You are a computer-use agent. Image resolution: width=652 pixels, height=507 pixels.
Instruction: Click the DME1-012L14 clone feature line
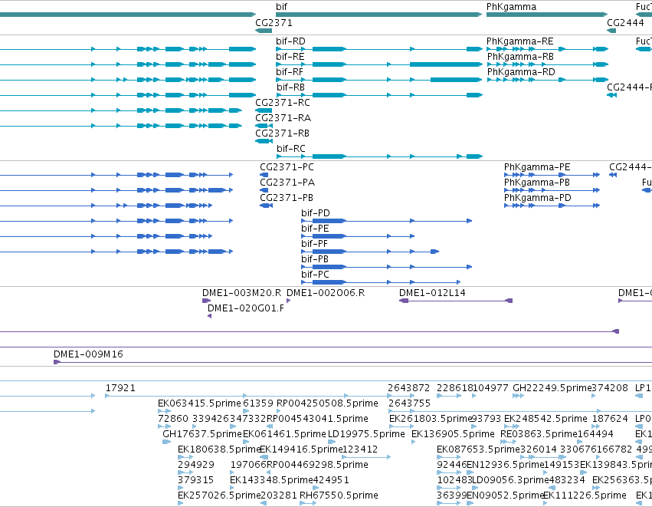[x=456, y=301]
